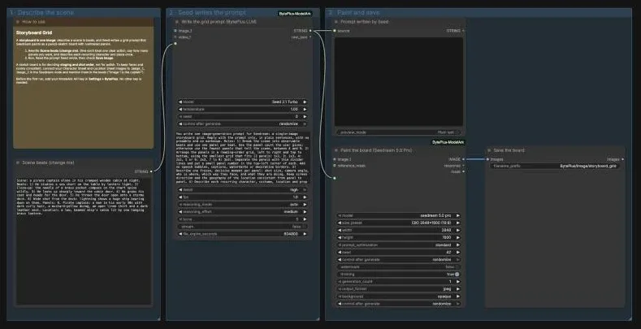Click the image_1 input socket on Paint the board
This screenshot has width=641, height=329.
tap(335, 159)
